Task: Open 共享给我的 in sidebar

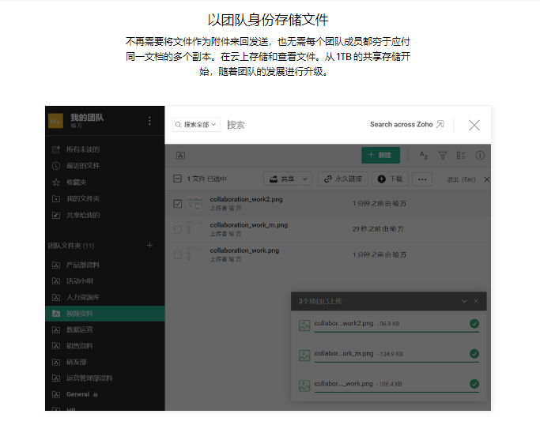Action: pos(83,215)
